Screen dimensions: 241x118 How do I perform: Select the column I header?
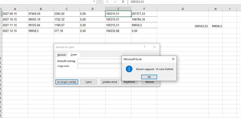[x=230, y=9]
